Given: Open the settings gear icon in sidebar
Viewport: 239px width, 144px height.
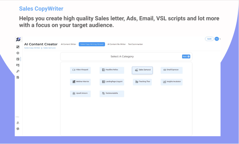Looking at the screenshot, I should (x=18, y=129).
